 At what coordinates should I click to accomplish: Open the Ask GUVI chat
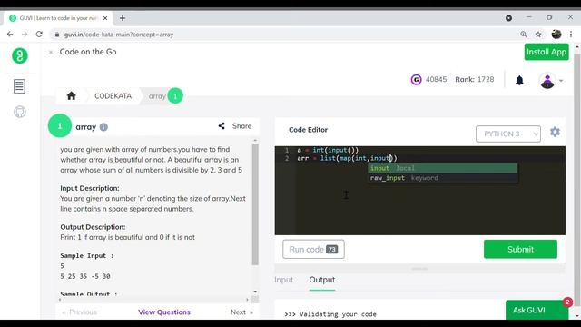pyautogui.click(x=537, y=310)
